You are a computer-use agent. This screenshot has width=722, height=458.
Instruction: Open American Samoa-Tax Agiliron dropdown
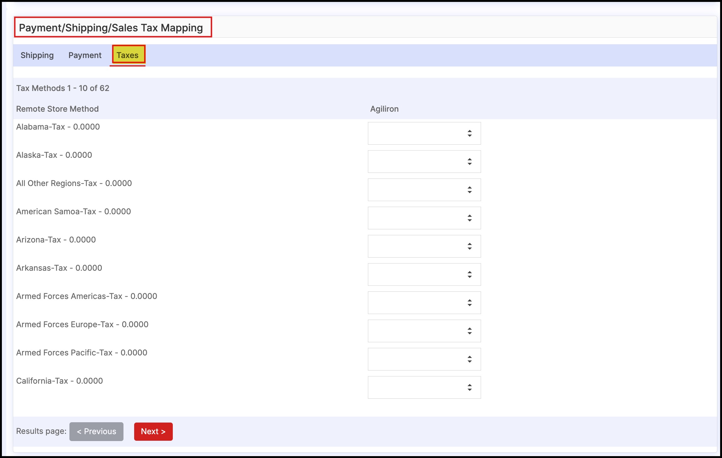(424, 218)
